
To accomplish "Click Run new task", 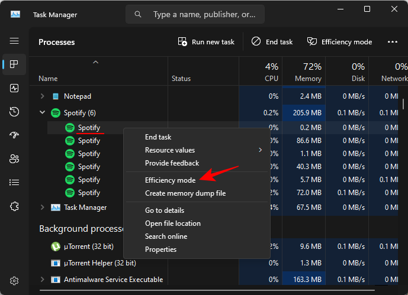I will click(206, 42).
